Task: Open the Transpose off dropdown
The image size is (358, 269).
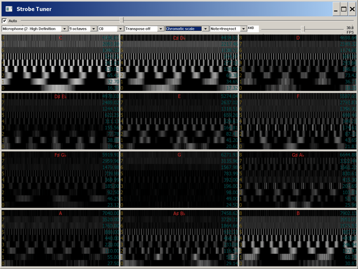Action: point(160,29)
